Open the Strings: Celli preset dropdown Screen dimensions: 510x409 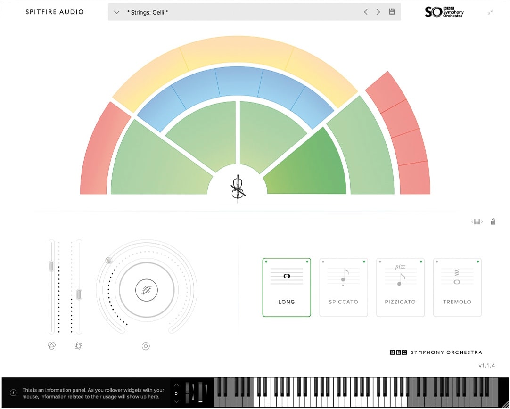116,12
